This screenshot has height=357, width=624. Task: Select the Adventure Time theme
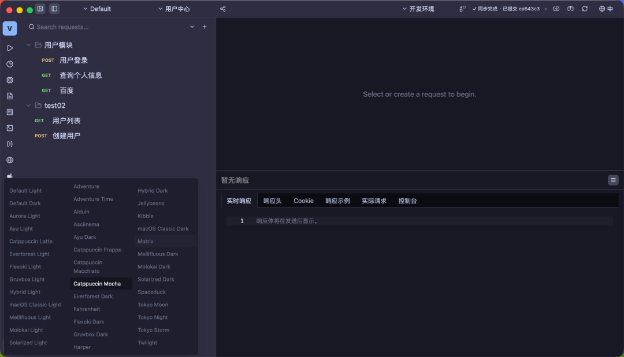[93, 200]
